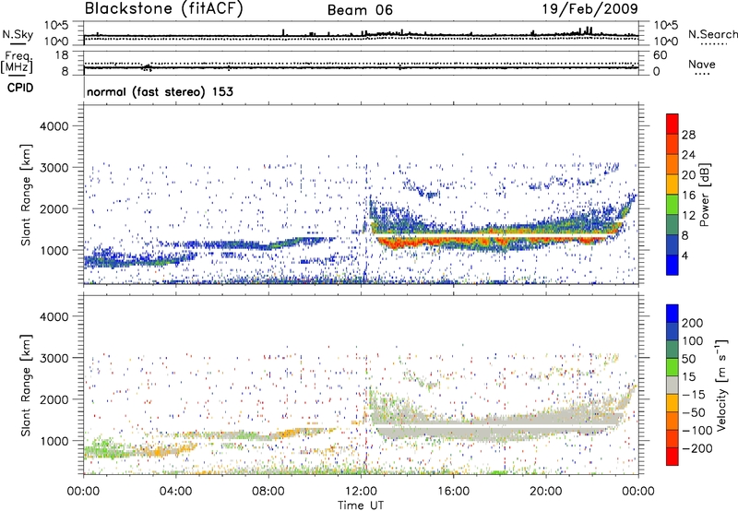Click the velocity panel 'Slant Range [km]' axis label
This screenshot has height=511, width=738.
click(x=26, y=386)
